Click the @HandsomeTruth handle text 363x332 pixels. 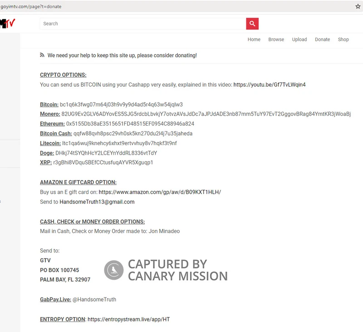[94, 299]
